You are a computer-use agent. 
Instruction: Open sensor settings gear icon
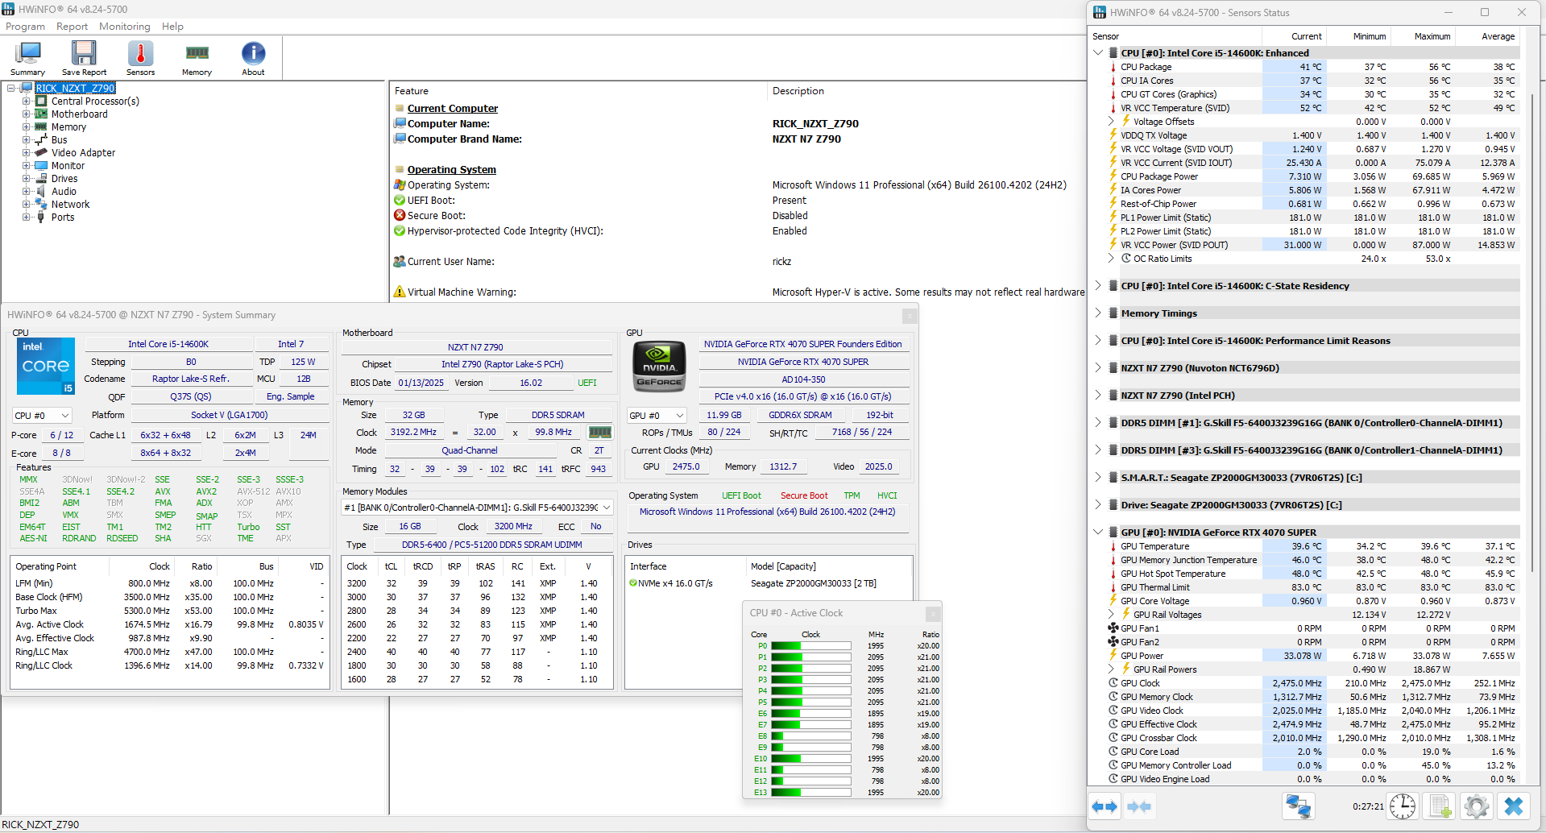point(1477,806)
